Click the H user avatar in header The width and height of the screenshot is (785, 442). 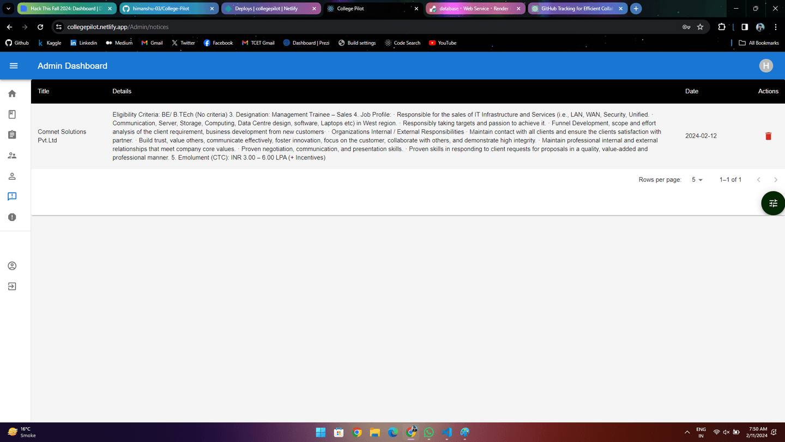click(x=766, y=66)
